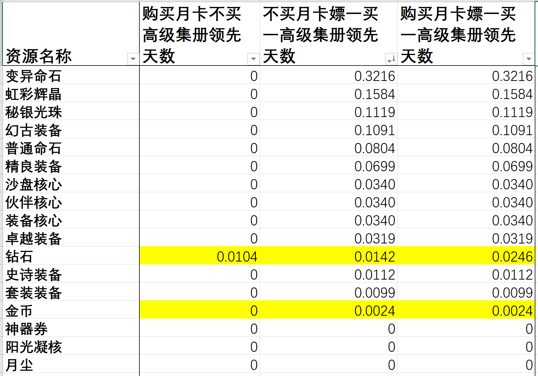Select the 秘银光珠 cell
Screen dimensions: 538x376
pos(71,111)
